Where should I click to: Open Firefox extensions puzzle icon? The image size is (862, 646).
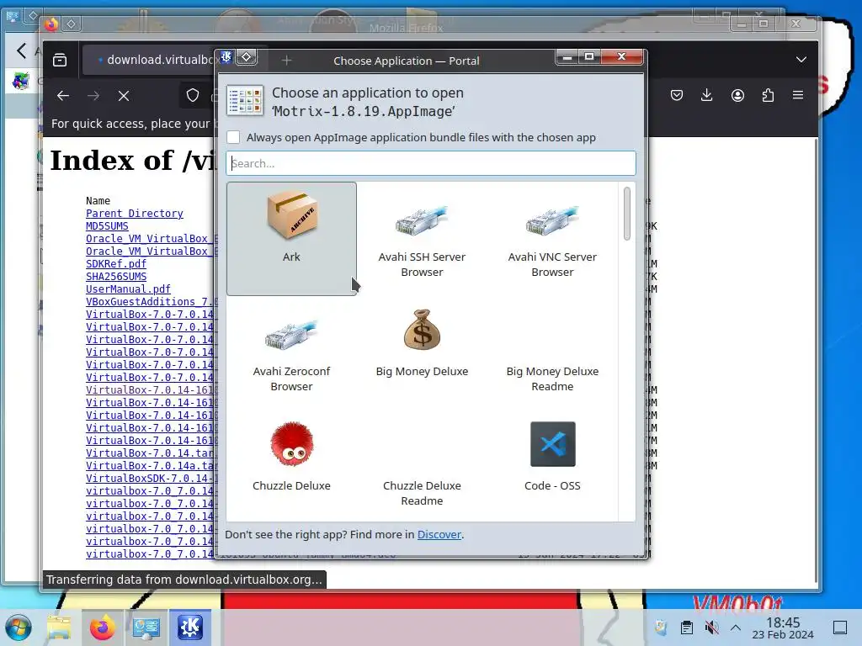[768, 96]
